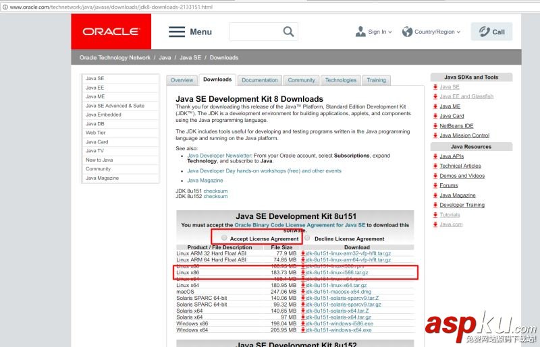The width and height of the screenshot is (540, 347).
Task: Click download icon for solaris-sparcv9.tar.gz
Action: point(303,305)
